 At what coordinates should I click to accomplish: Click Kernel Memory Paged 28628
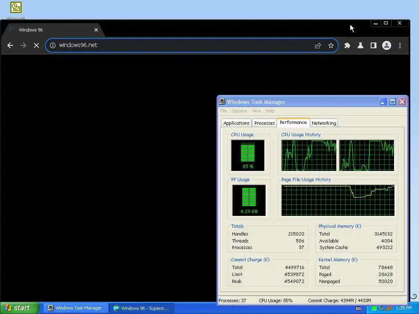385,274
